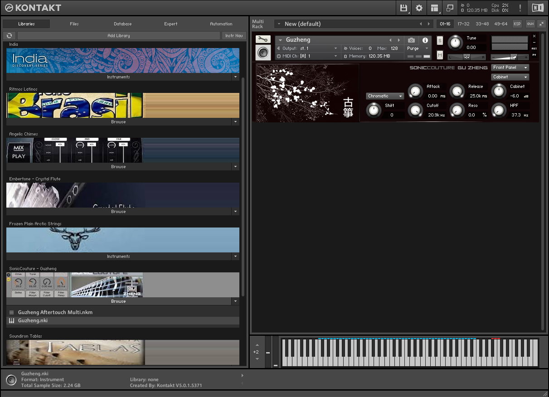
Task: Open the Guzheng wrench edit mode
Action: click(x=263, y=39)
